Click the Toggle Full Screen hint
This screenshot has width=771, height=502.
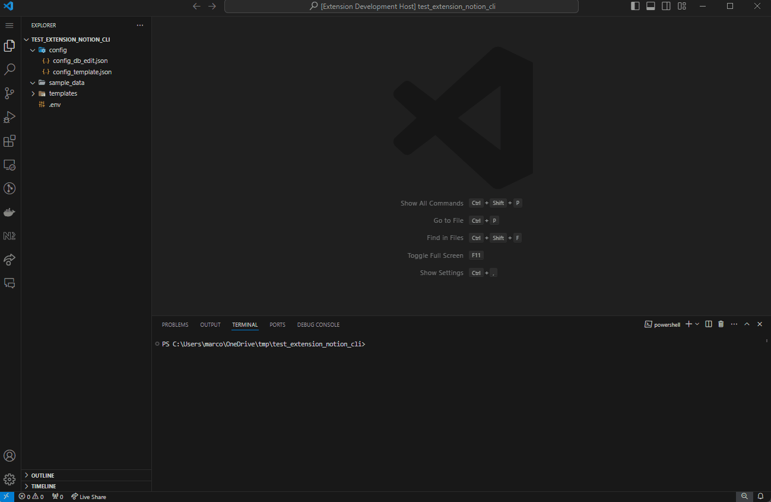436,255
